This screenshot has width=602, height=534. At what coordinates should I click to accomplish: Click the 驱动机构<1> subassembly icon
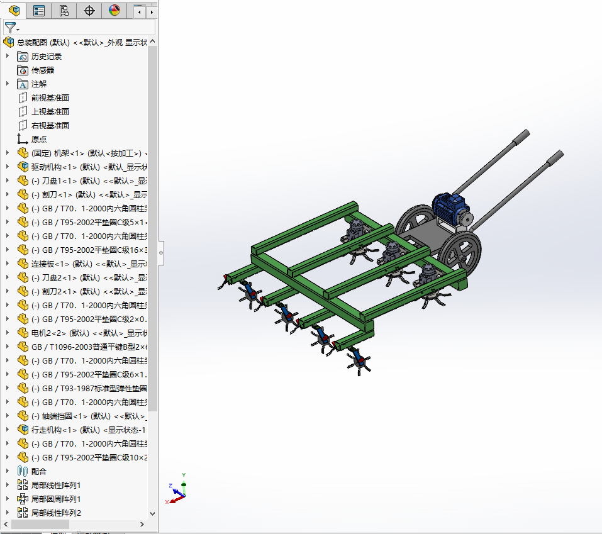tap(23, 167)
